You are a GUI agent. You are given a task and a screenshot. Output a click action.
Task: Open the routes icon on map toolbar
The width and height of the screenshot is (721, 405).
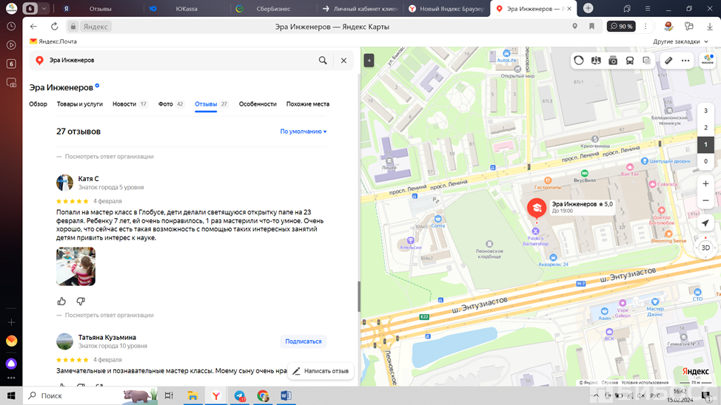pos(596,61)
